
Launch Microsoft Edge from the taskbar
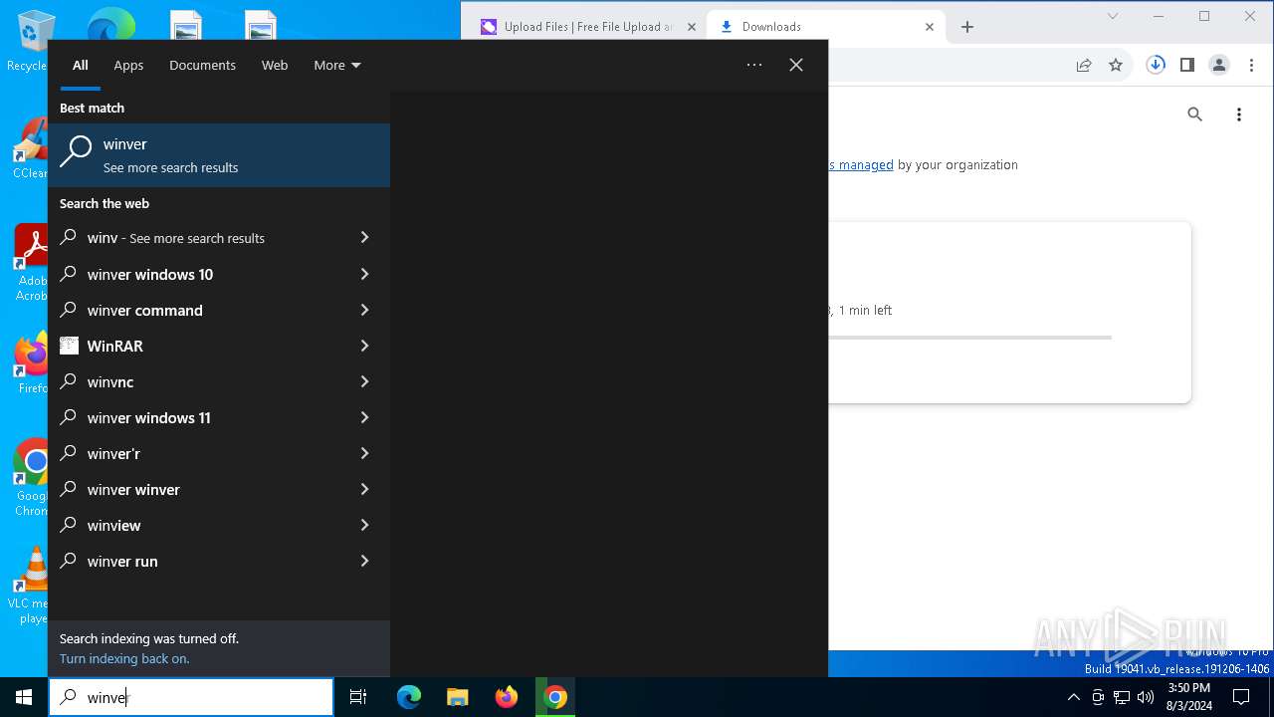(x=409, y=697)
